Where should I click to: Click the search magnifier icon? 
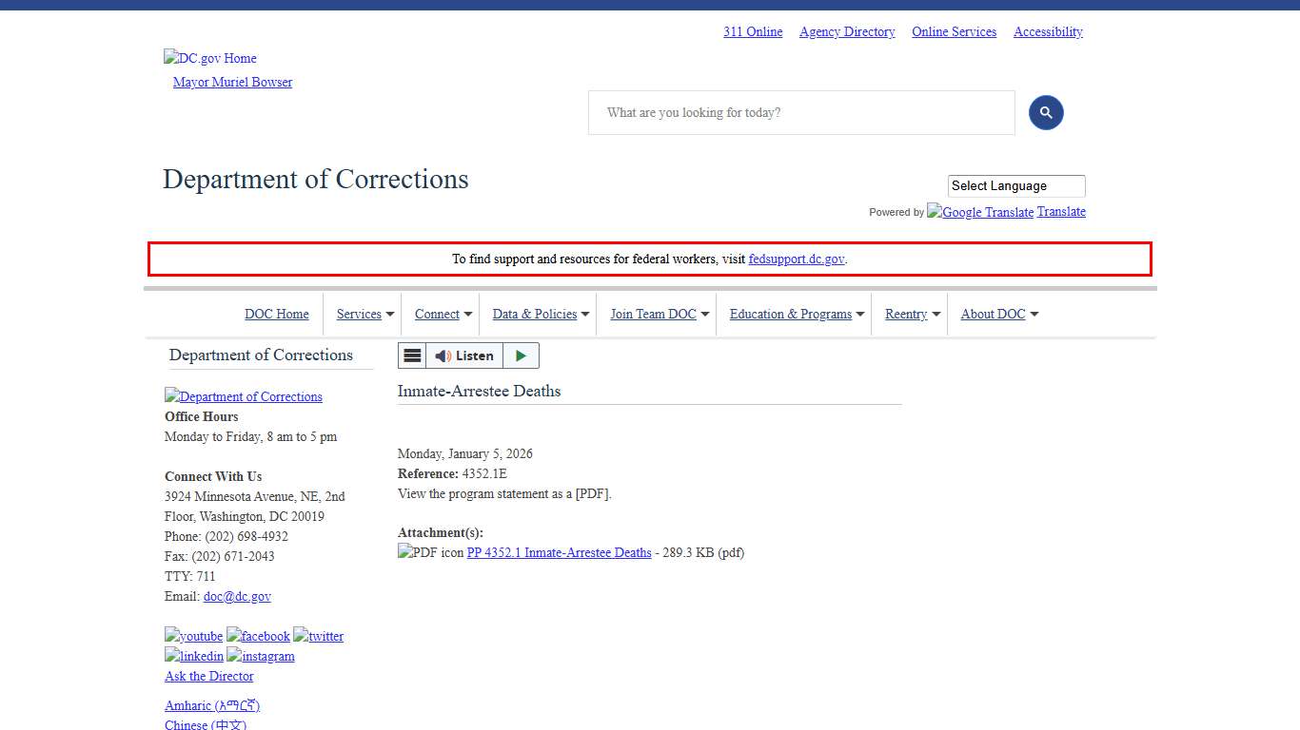coord(1046,112)
